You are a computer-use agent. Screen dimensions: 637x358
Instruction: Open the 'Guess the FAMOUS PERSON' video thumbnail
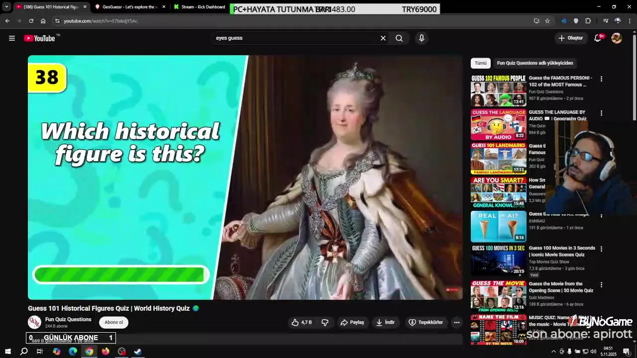(499, 90)
